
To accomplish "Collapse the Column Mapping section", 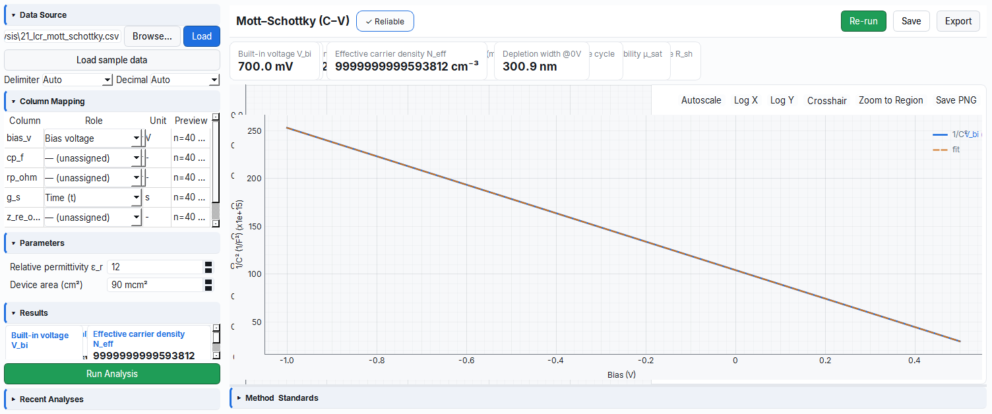I will click(x=112, y=102).
